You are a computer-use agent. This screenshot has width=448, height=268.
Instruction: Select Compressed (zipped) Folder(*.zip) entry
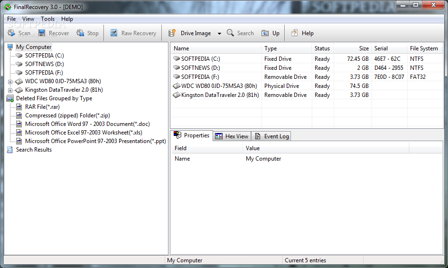(67, 115)
